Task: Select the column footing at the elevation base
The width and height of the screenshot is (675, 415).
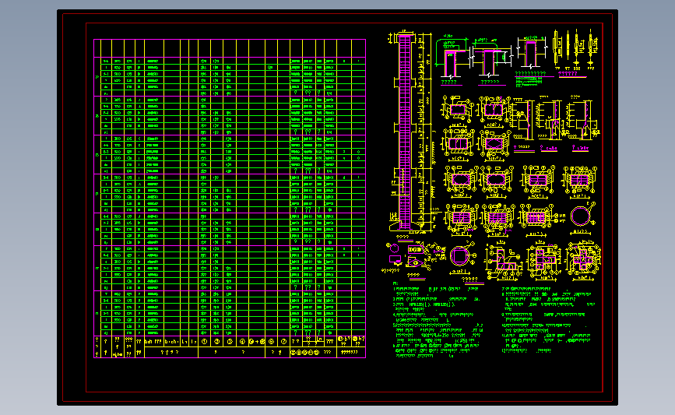Action: pos(406,226)
